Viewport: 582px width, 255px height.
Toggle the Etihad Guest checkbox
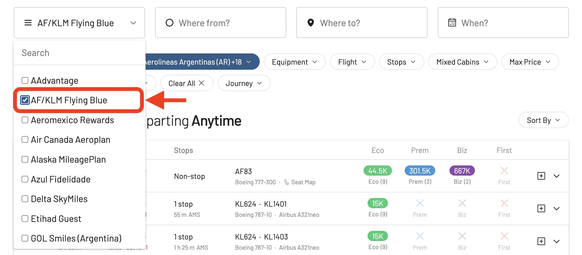pyautogui.click(x=25, y=219)
